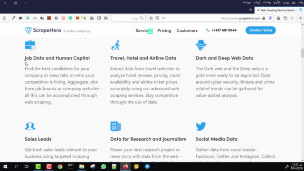Viewport: 304px width, 171px height.
Task: Click the grayed left arrow navigation button
Action: click(293, 18)
